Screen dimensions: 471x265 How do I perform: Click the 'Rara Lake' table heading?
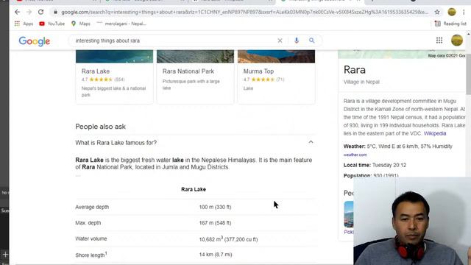[194, 189]
